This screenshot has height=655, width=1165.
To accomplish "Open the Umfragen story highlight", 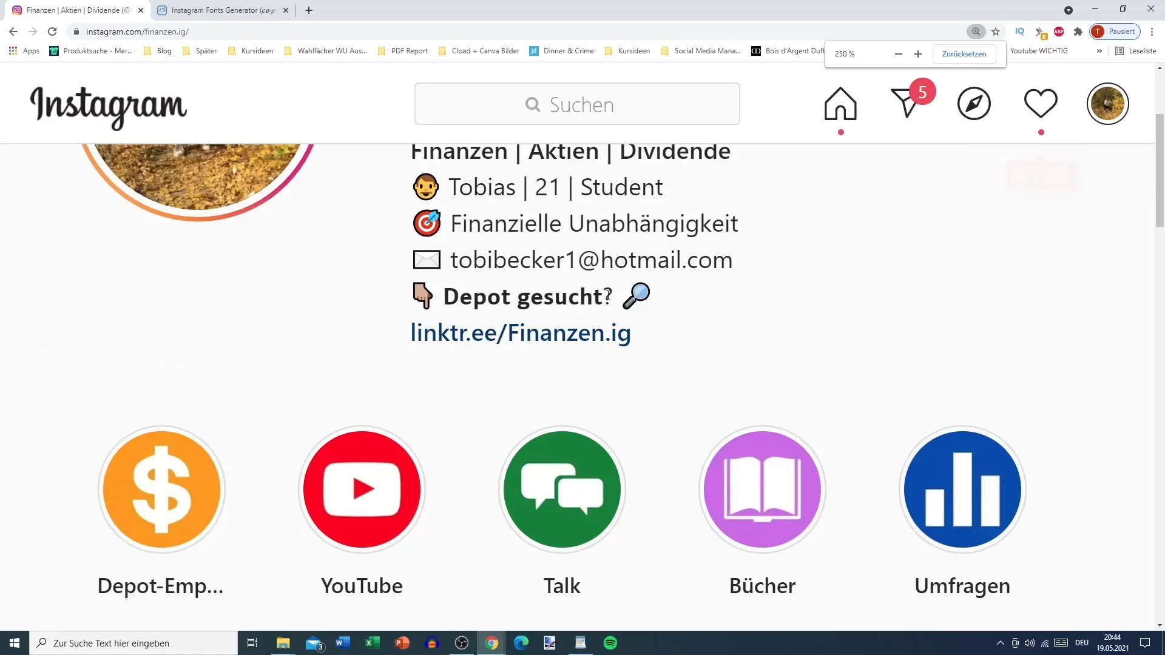I will pos(962,489).
